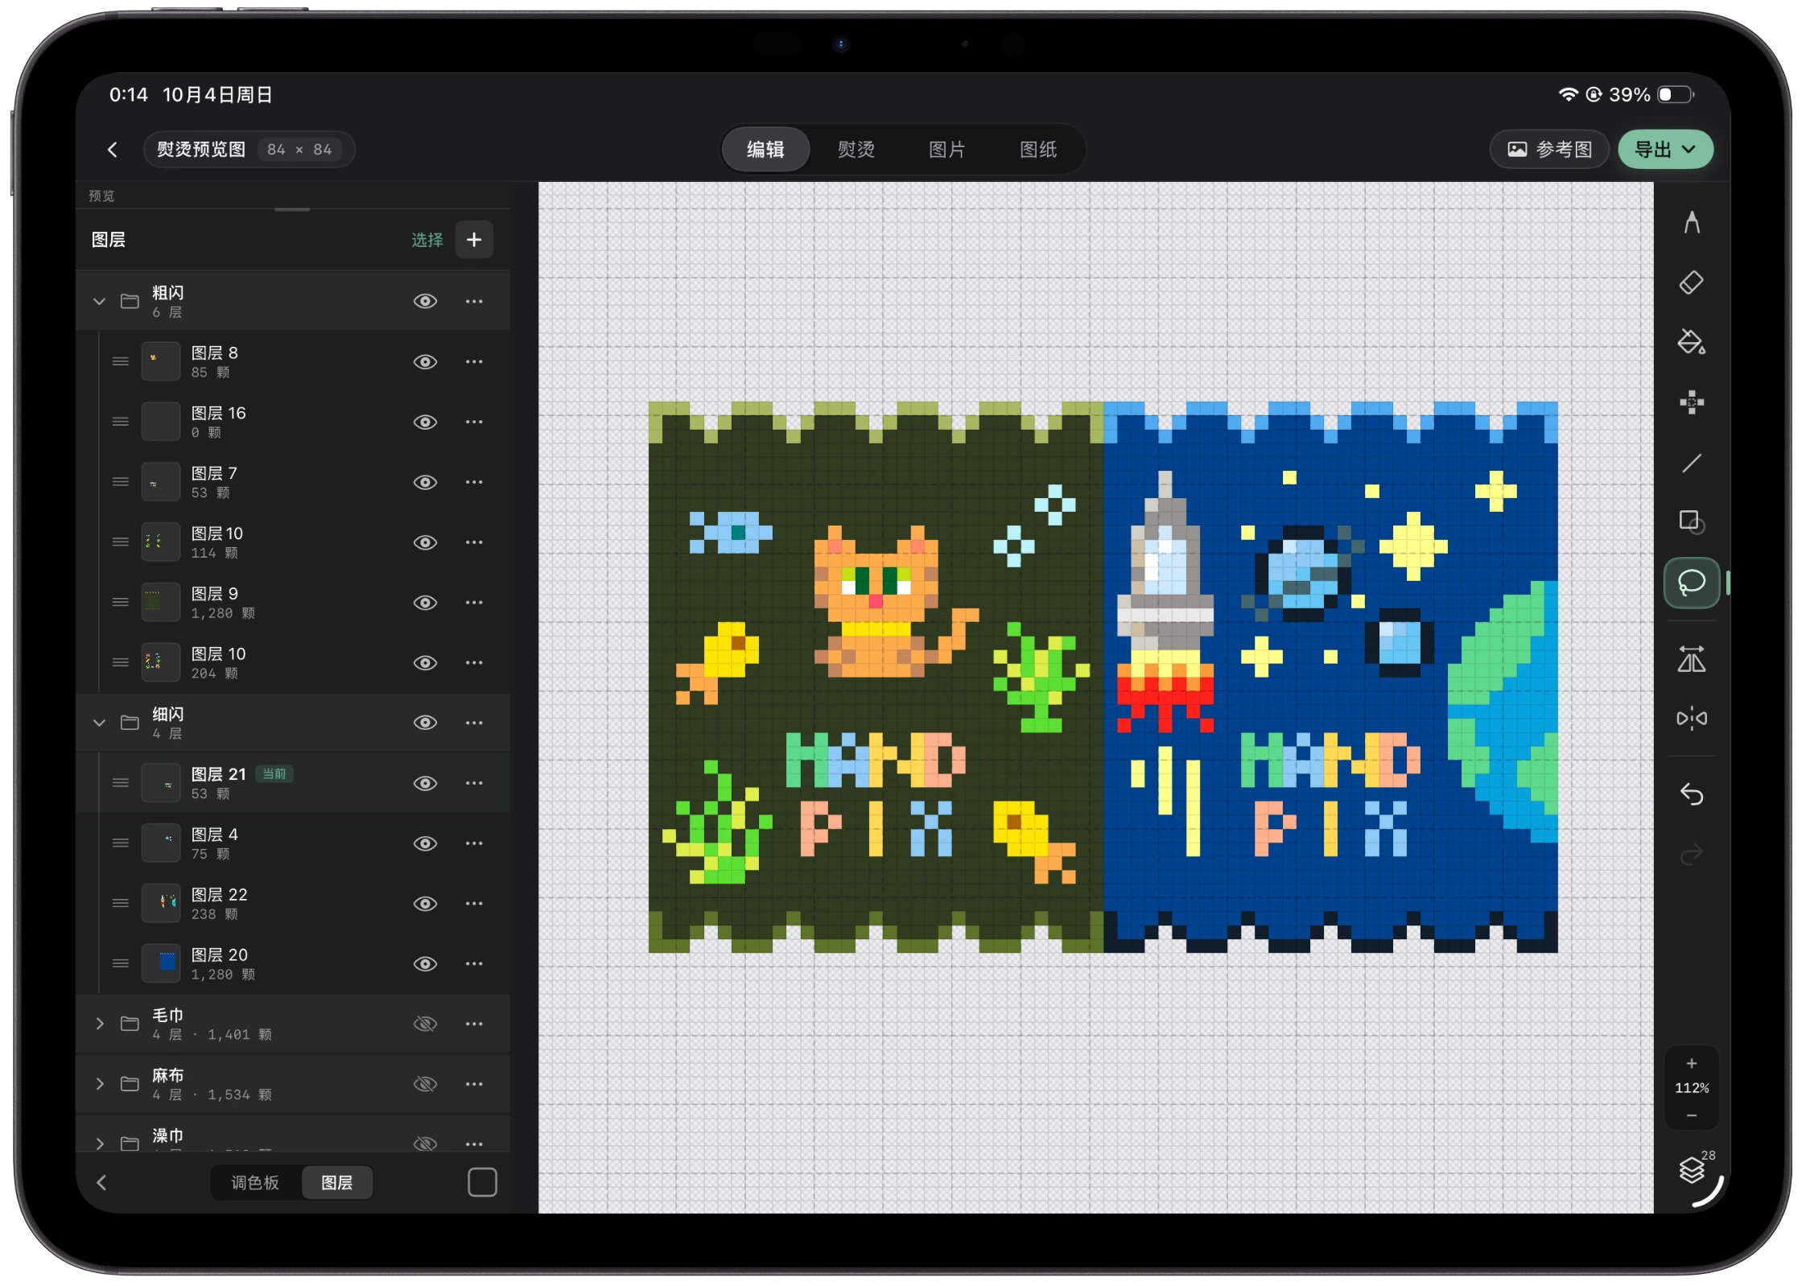Hide the 粗闪 folder group

pyautogui.click(x=425, y=301)
